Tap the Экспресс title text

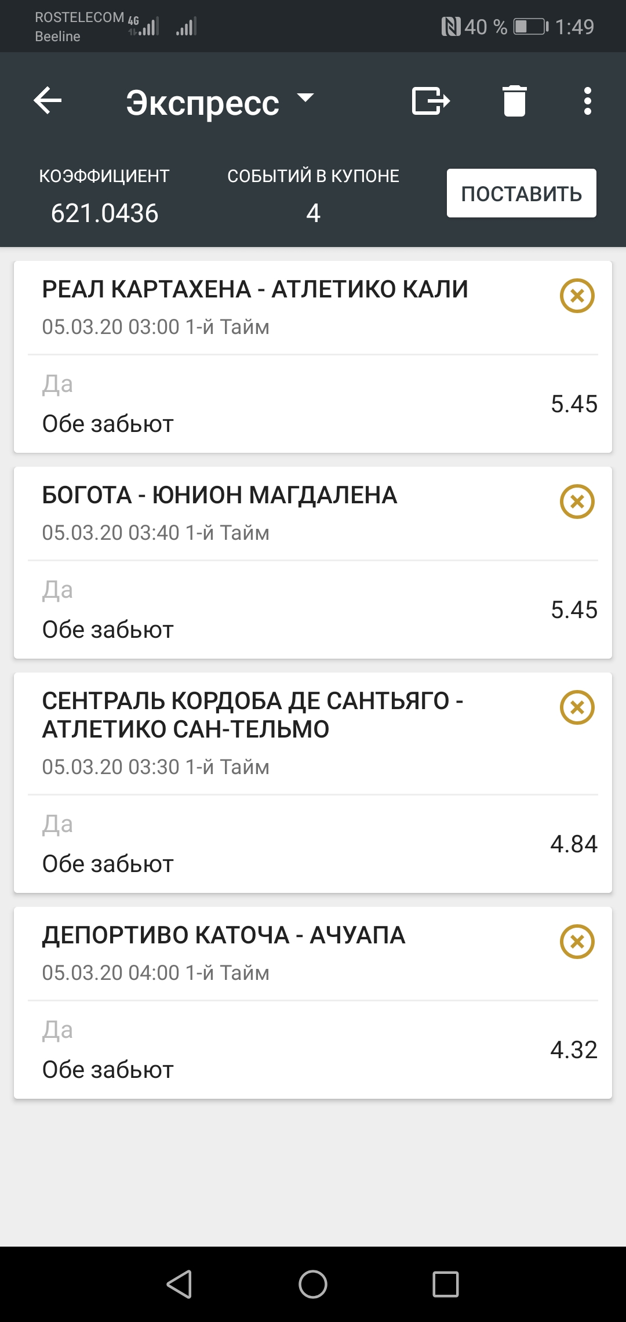point(203,103)
